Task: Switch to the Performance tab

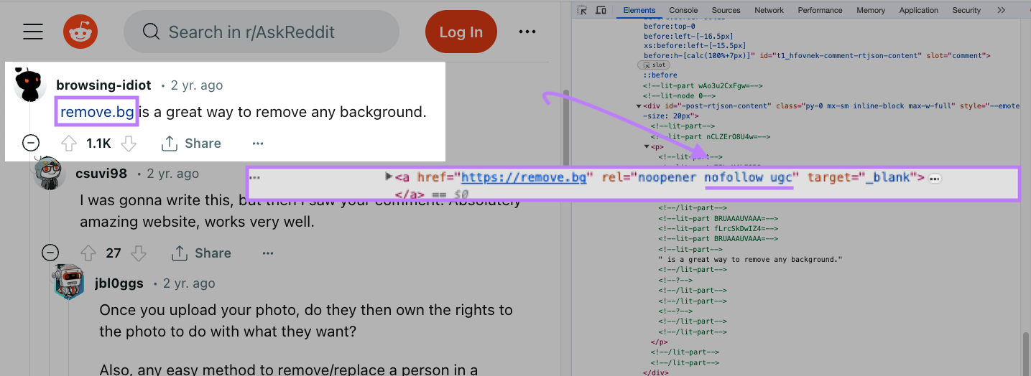Action: click(x=820, y=10)
